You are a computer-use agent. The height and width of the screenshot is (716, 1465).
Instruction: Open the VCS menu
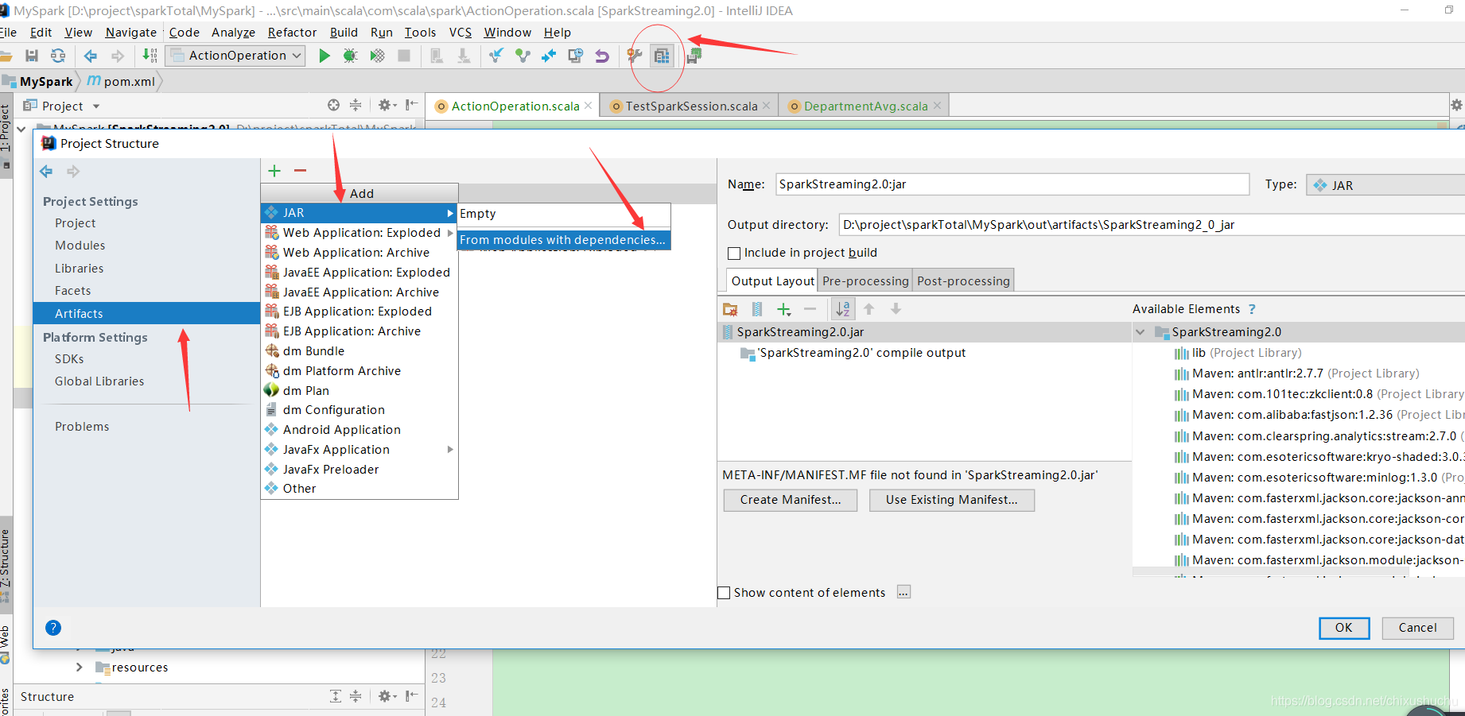coord(460,33)
